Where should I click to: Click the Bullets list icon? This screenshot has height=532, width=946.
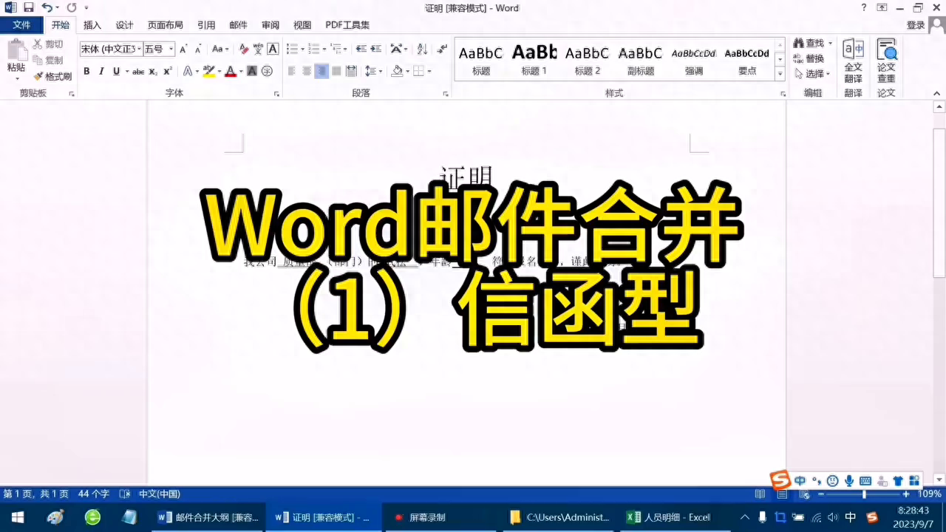coord(292,49)
